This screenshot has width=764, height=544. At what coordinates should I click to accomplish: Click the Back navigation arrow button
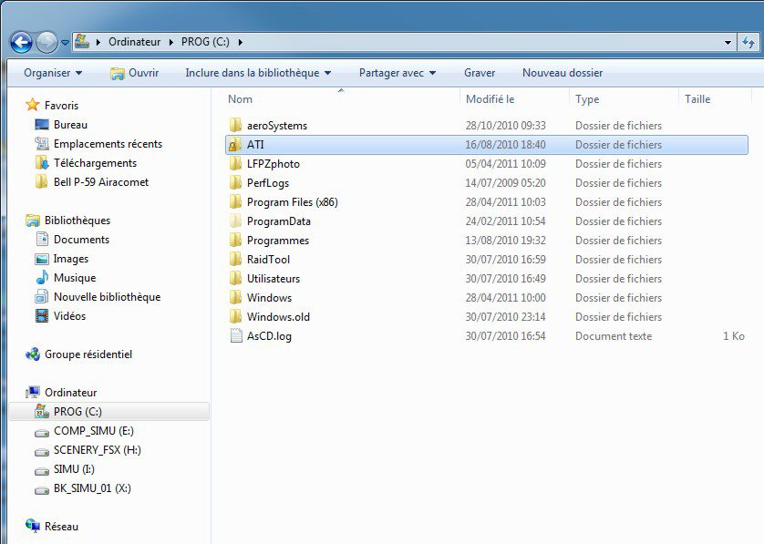(x=22, y=42)
